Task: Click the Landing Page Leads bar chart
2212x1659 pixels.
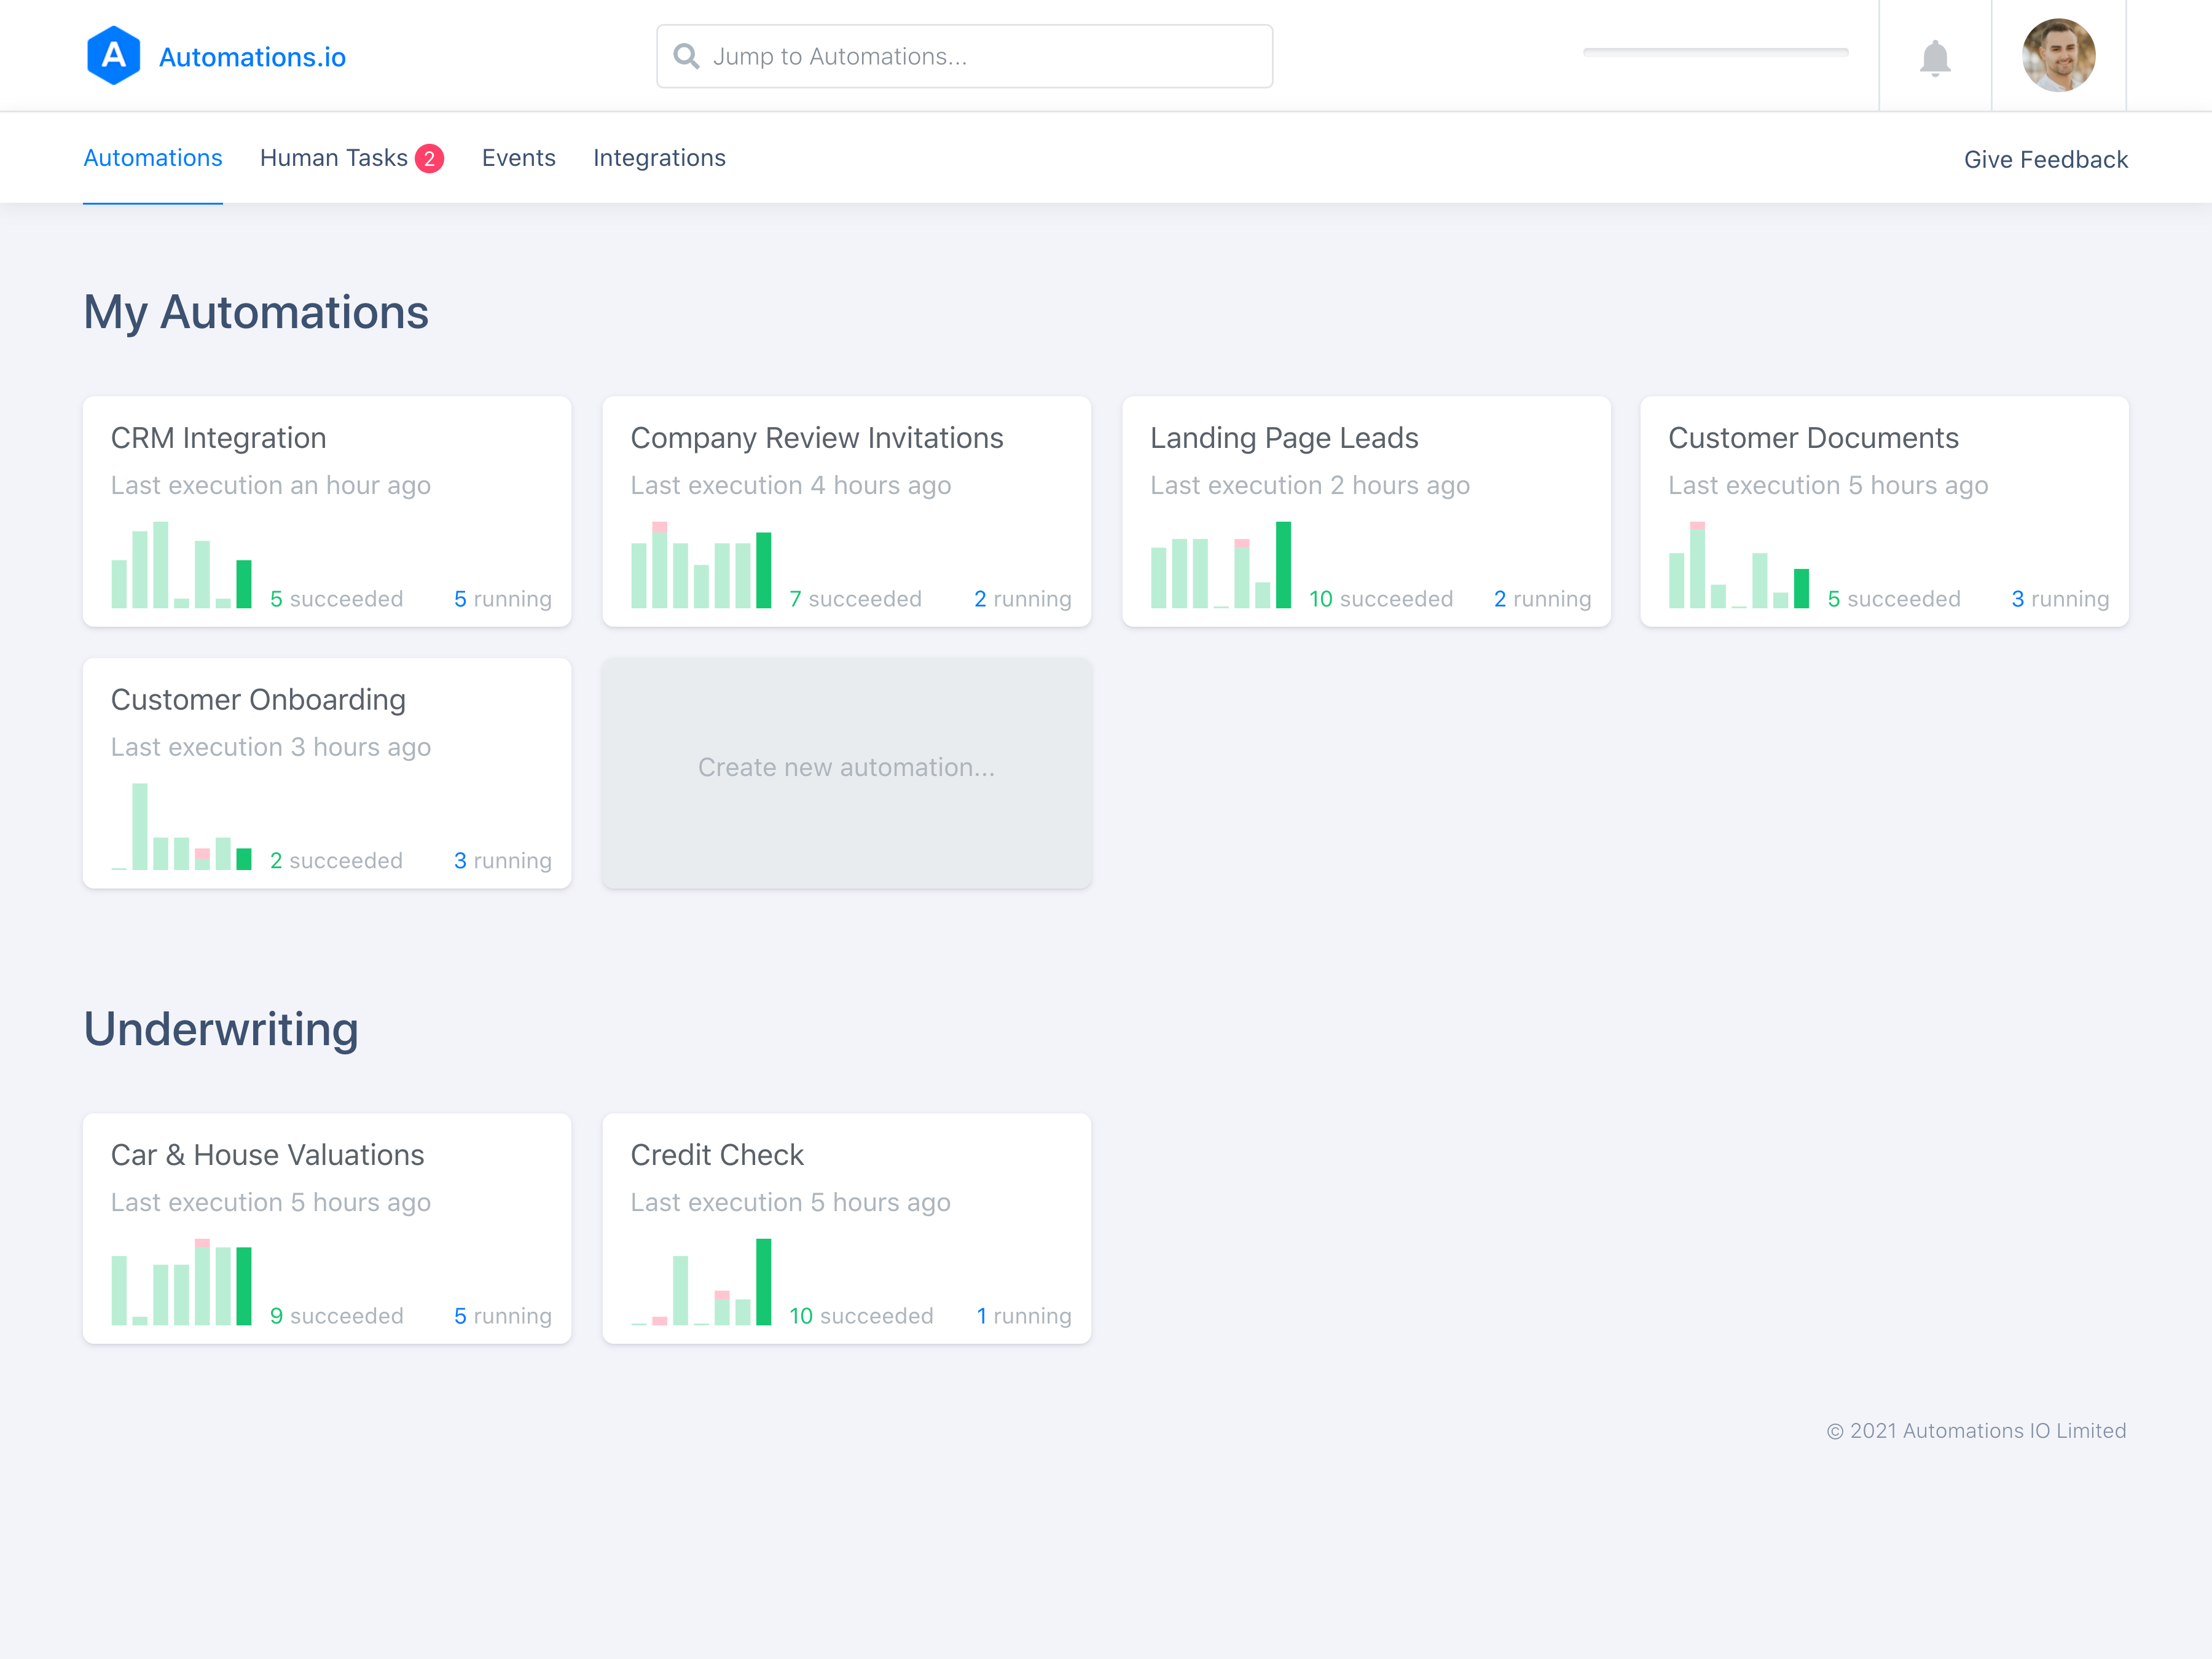Action: click(x=1220, y=566)
